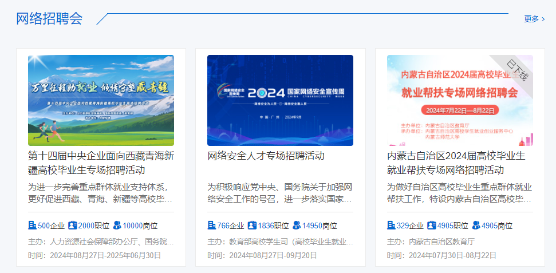Image resolution: width=556 pixels, height=273 pixels.
Task: Select the text 500企业
Action: coord(51,225)
